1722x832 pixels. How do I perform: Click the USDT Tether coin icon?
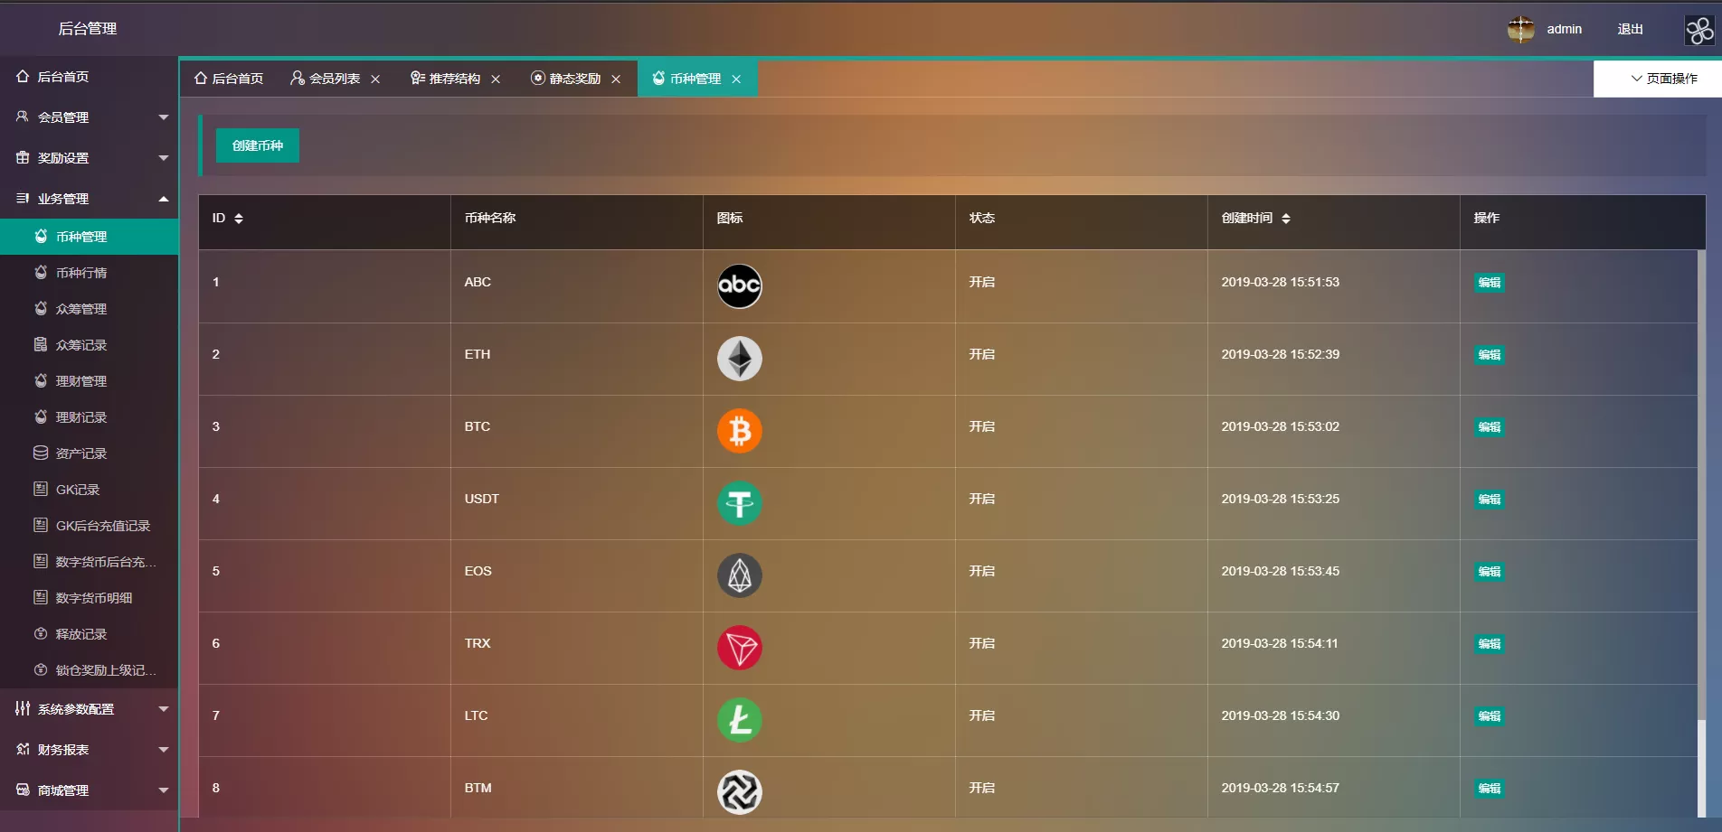coord(739,503)
